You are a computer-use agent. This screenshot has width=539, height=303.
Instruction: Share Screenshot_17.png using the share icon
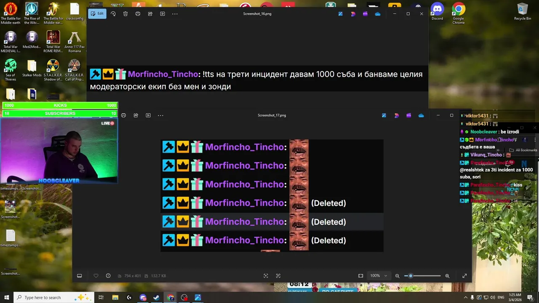pos(136,115)
